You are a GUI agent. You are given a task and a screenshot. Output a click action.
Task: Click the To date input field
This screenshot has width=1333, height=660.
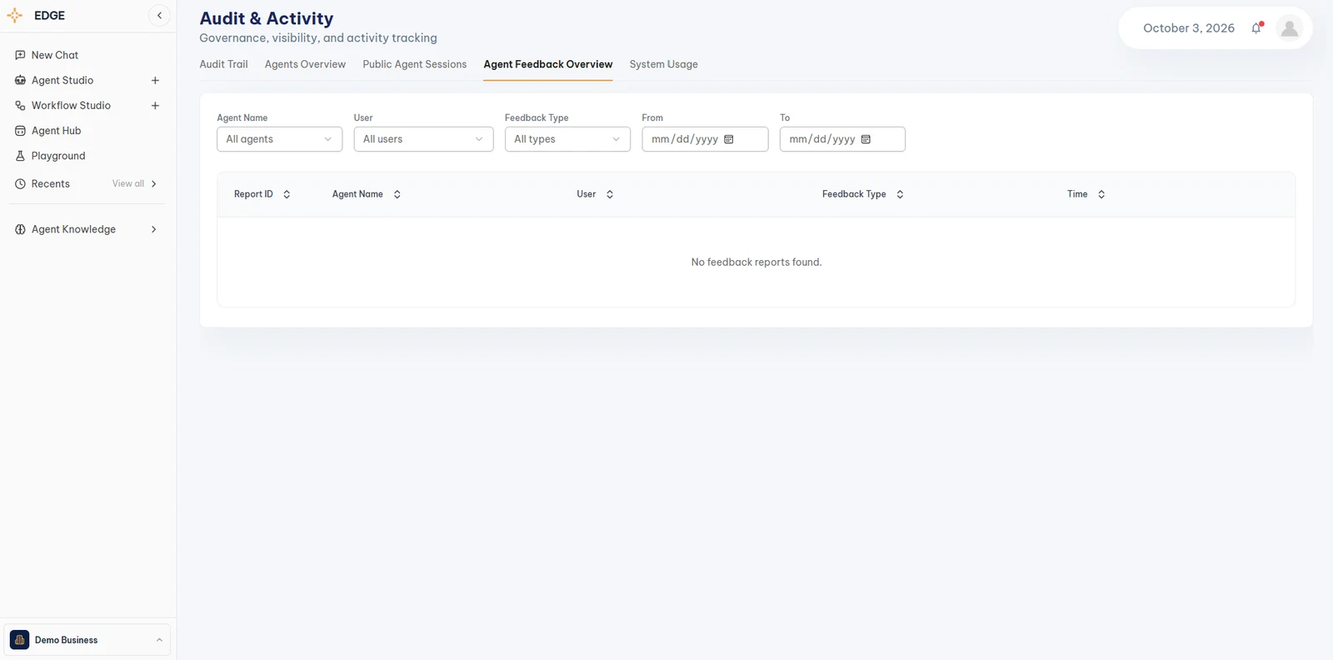(x=842, y=139)
